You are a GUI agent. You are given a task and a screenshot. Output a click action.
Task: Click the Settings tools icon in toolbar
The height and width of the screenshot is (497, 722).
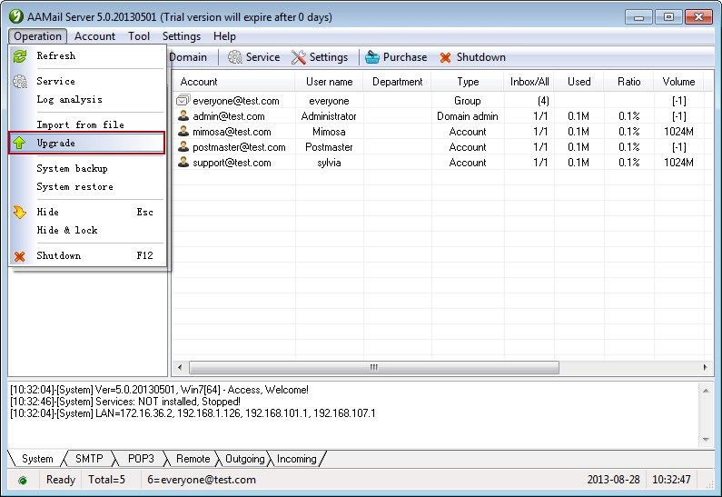[299, 57]
